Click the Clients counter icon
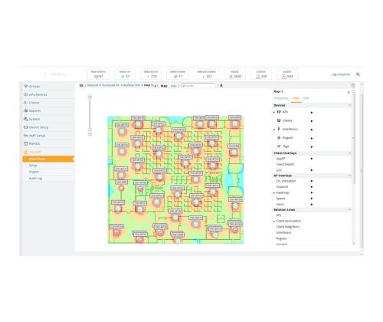 click(258, 77)
